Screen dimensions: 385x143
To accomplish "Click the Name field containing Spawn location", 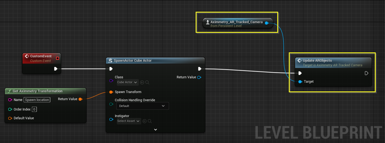I will coord(37,100).
